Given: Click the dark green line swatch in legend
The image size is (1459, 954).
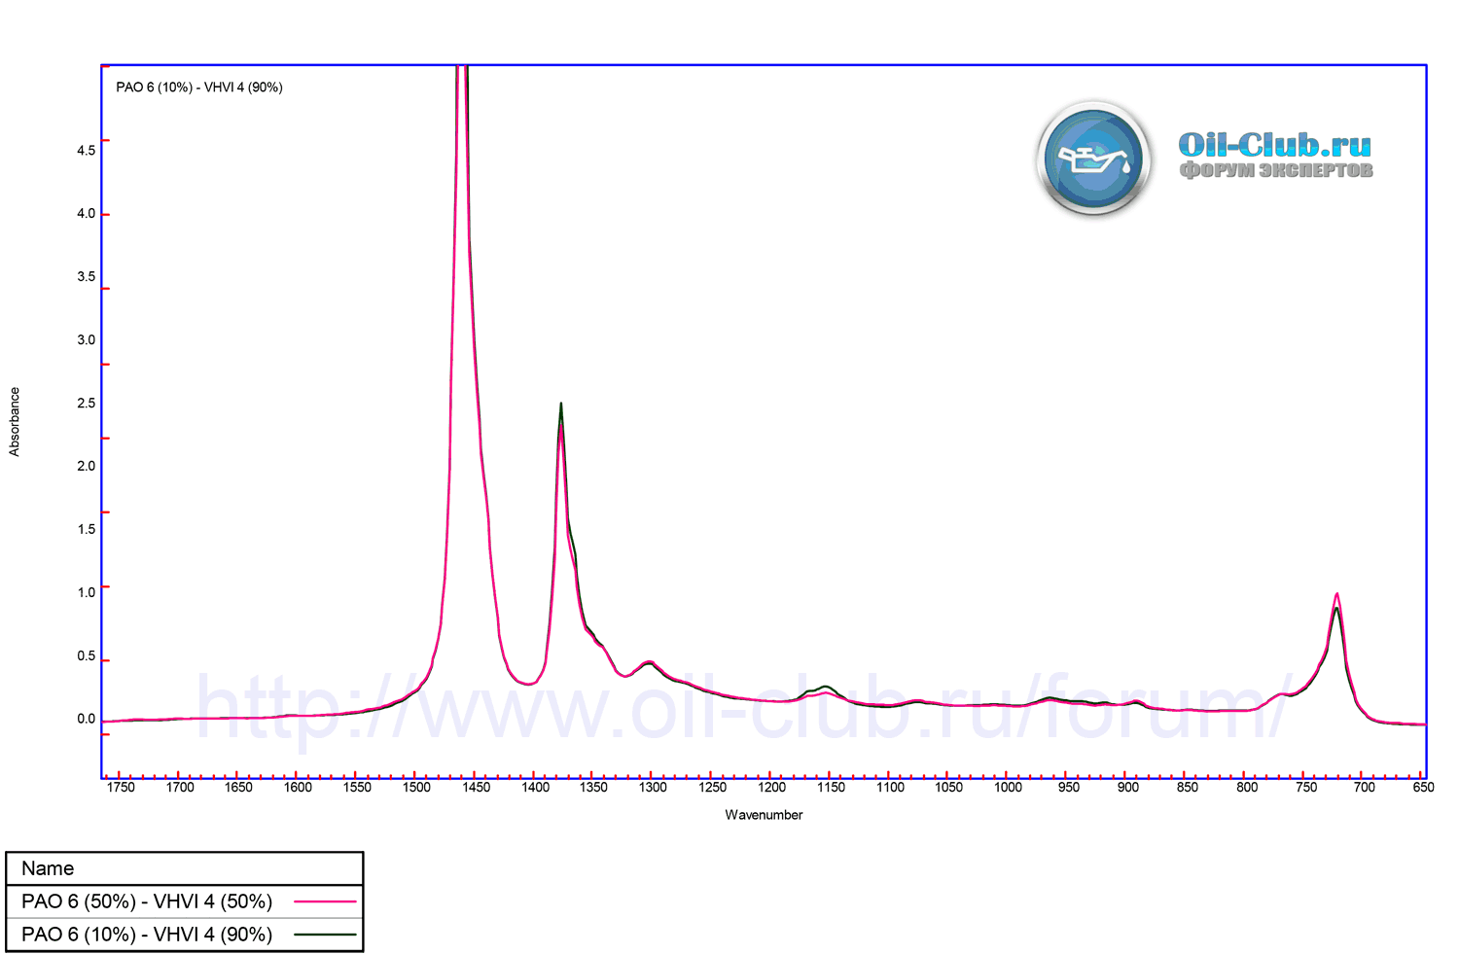Looking at the screenshot, I should [325, 935].
